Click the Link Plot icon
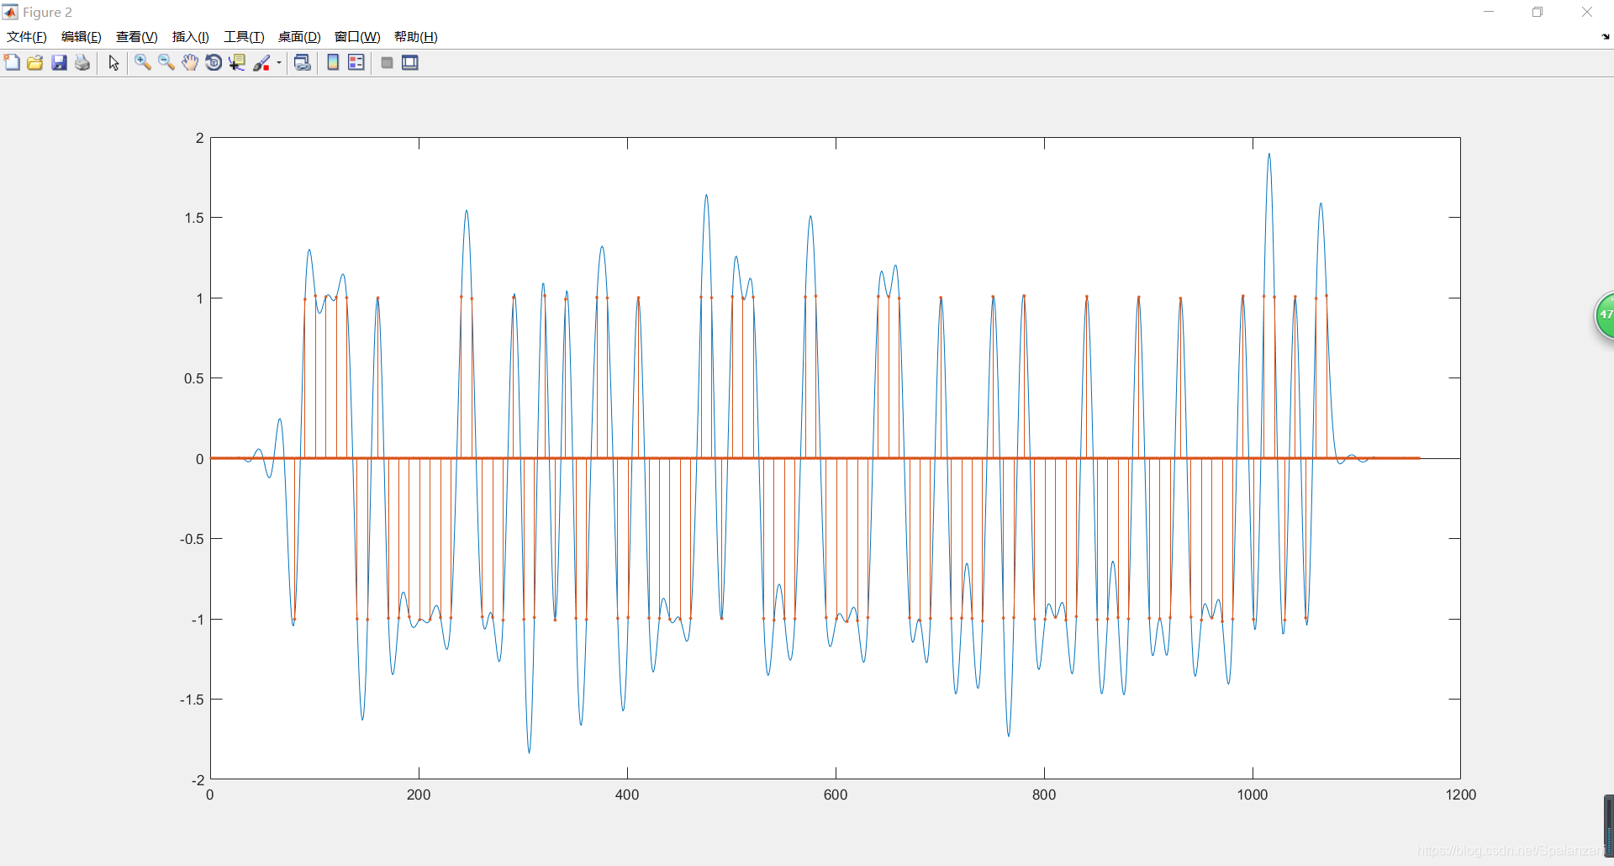Screen dimensions: 1614x866 [303, 63]
